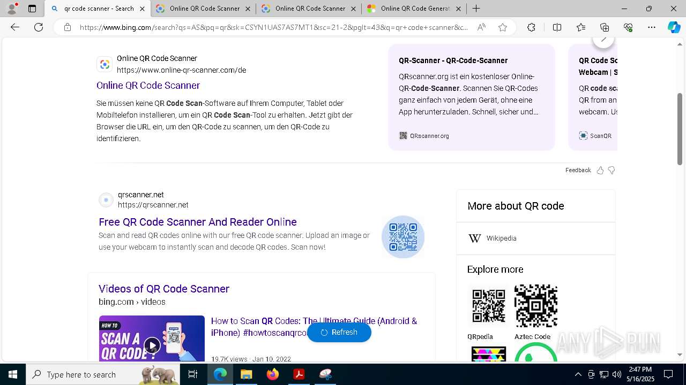This screenshot has width=686, height=385.
Task: Open Free QR Code Scanner And Reader Online
Action: (197, 222)
